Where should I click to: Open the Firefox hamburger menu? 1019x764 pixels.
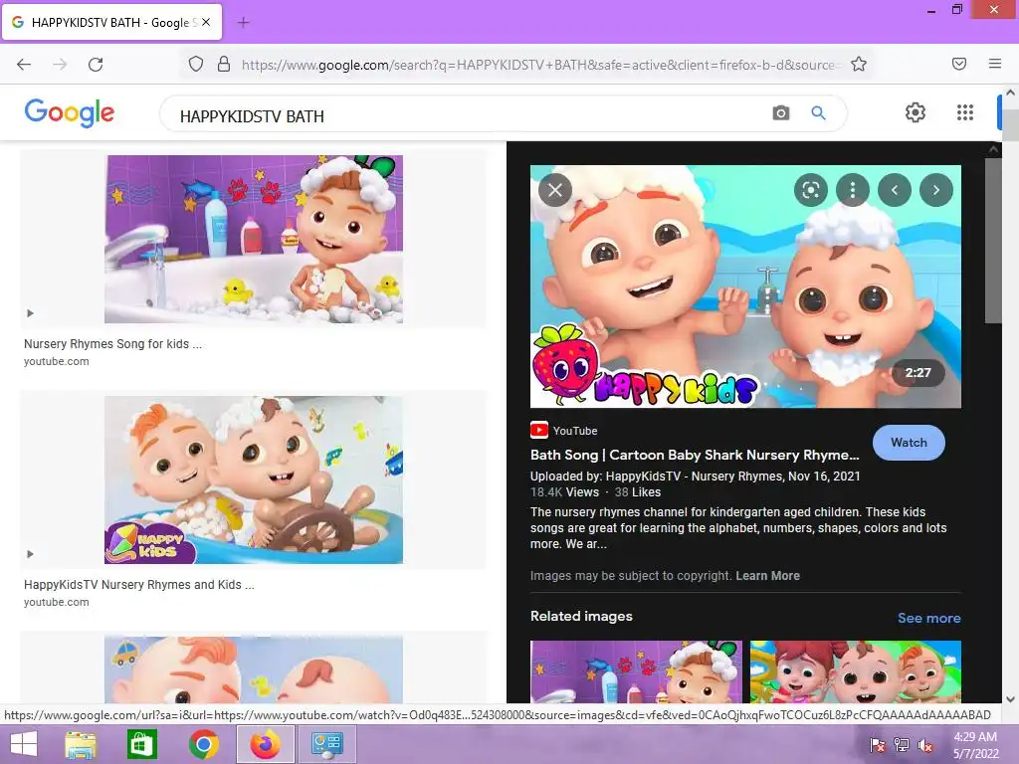pos(995,64)
